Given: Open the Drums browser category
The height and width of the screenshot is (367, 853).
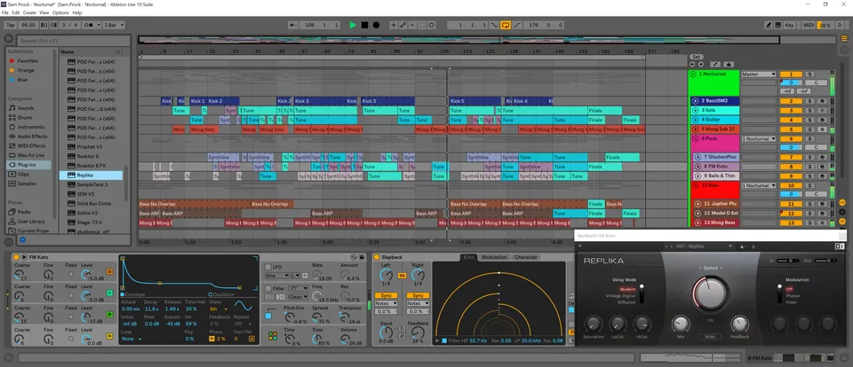Looking at the screenshot, I should [25, 117].
